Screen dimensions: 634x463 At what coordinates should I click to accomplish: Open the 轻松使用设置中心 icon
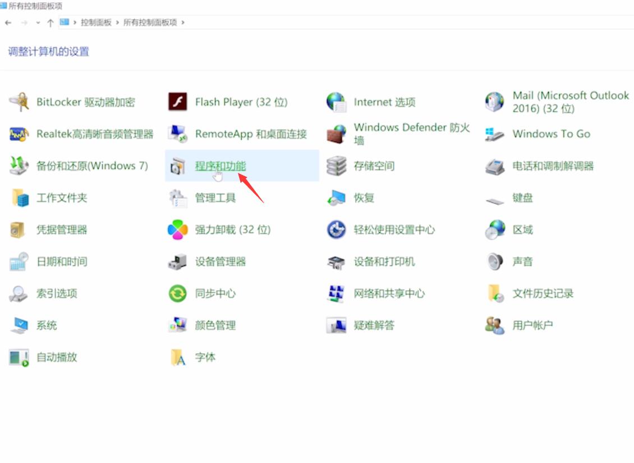point(336,230)
